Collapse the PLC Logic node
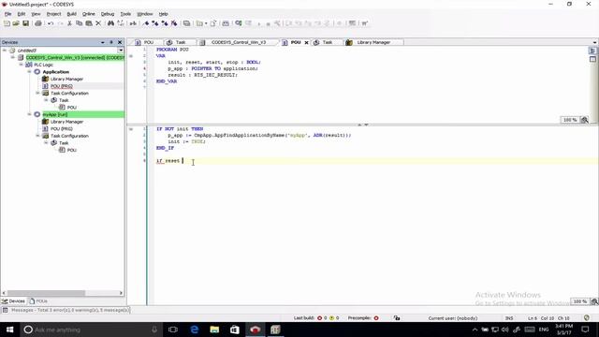The height and width of the screenshot is (337, 599). point(21,65)
